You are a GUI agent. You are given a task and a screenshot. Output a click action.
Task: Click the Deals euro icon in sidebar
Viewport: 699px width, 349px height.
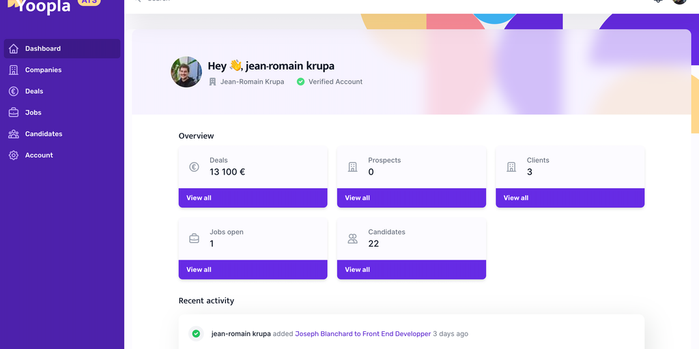click(x=14, y=91)
